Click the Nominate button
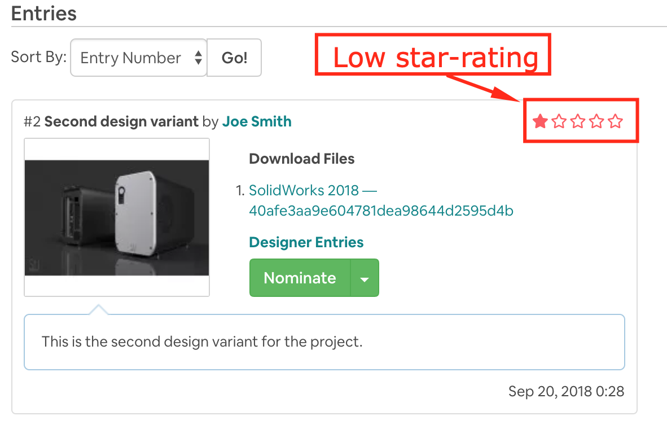Viewport: 667px width, 429px height. pos(300,277)
